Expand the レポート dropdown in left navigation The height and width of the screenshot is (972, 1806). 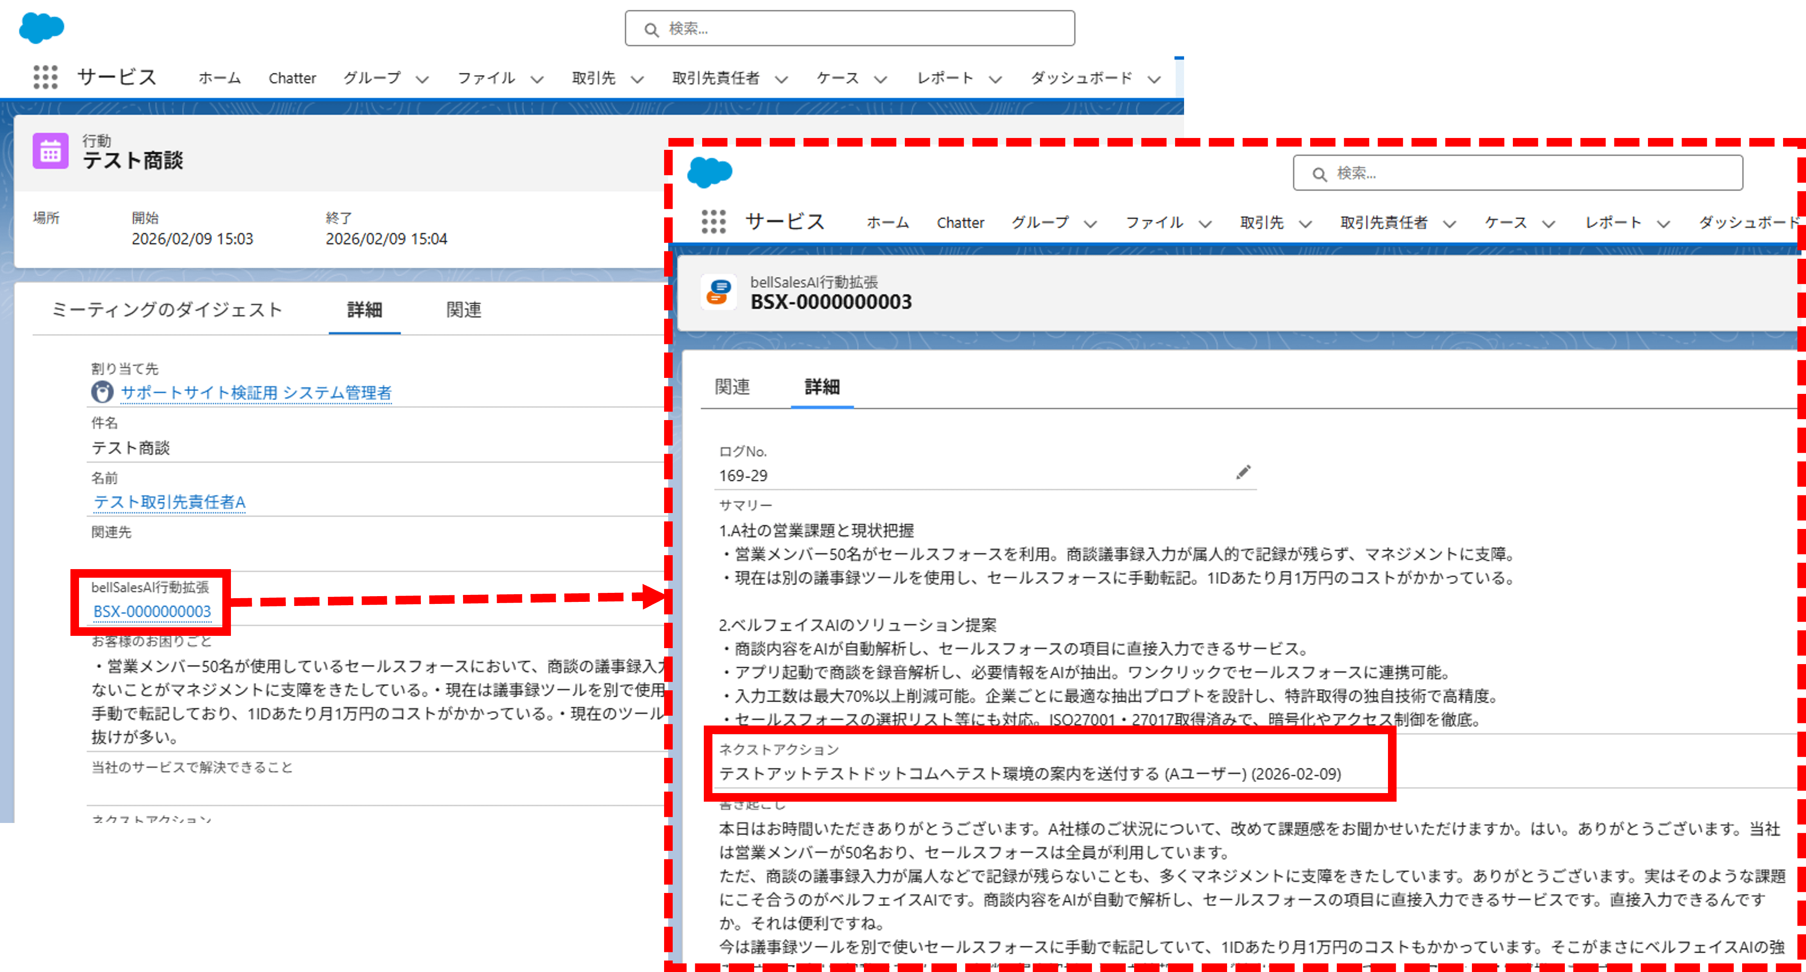click(995, 79)
